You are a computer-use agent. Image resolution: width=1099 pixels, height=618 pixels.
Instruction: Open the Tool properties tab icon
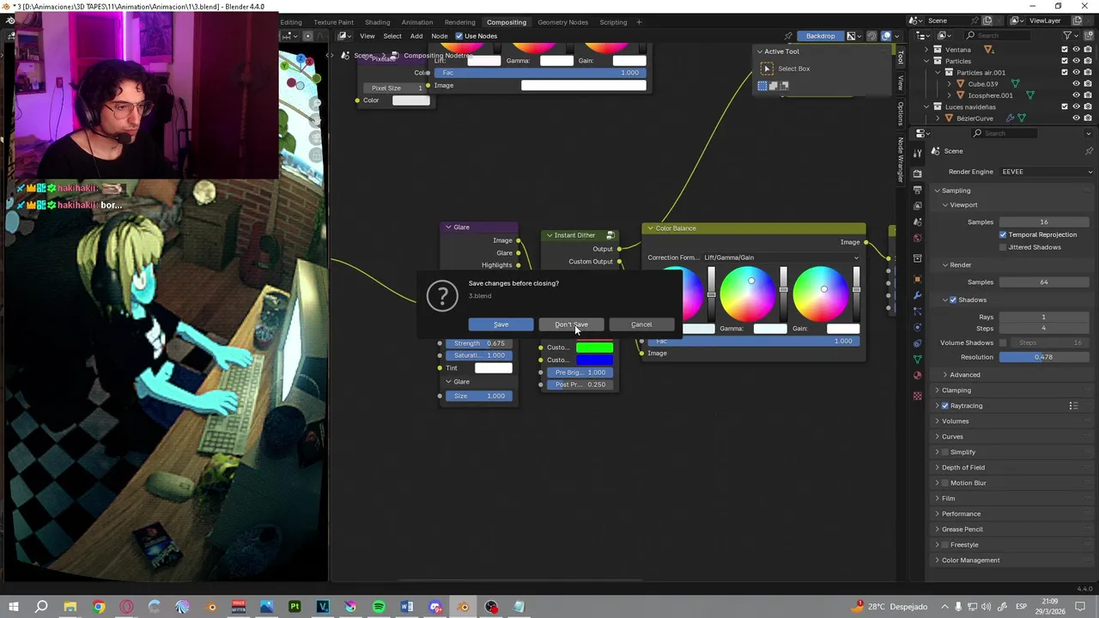(x=918, y=152)
